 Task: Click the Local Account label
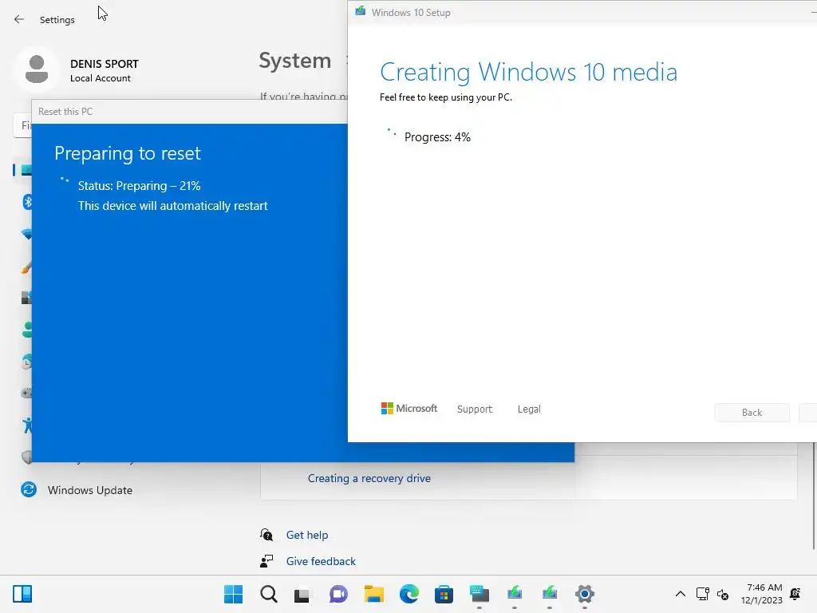point(100,78)
